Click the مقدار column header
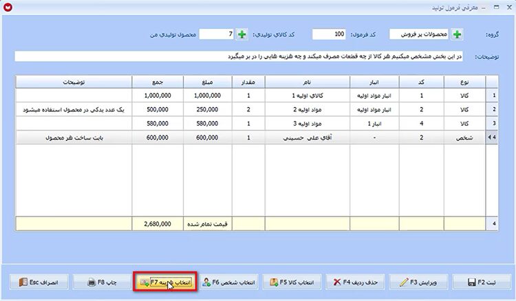Screen dimensions: 516x301 point(248,82)
